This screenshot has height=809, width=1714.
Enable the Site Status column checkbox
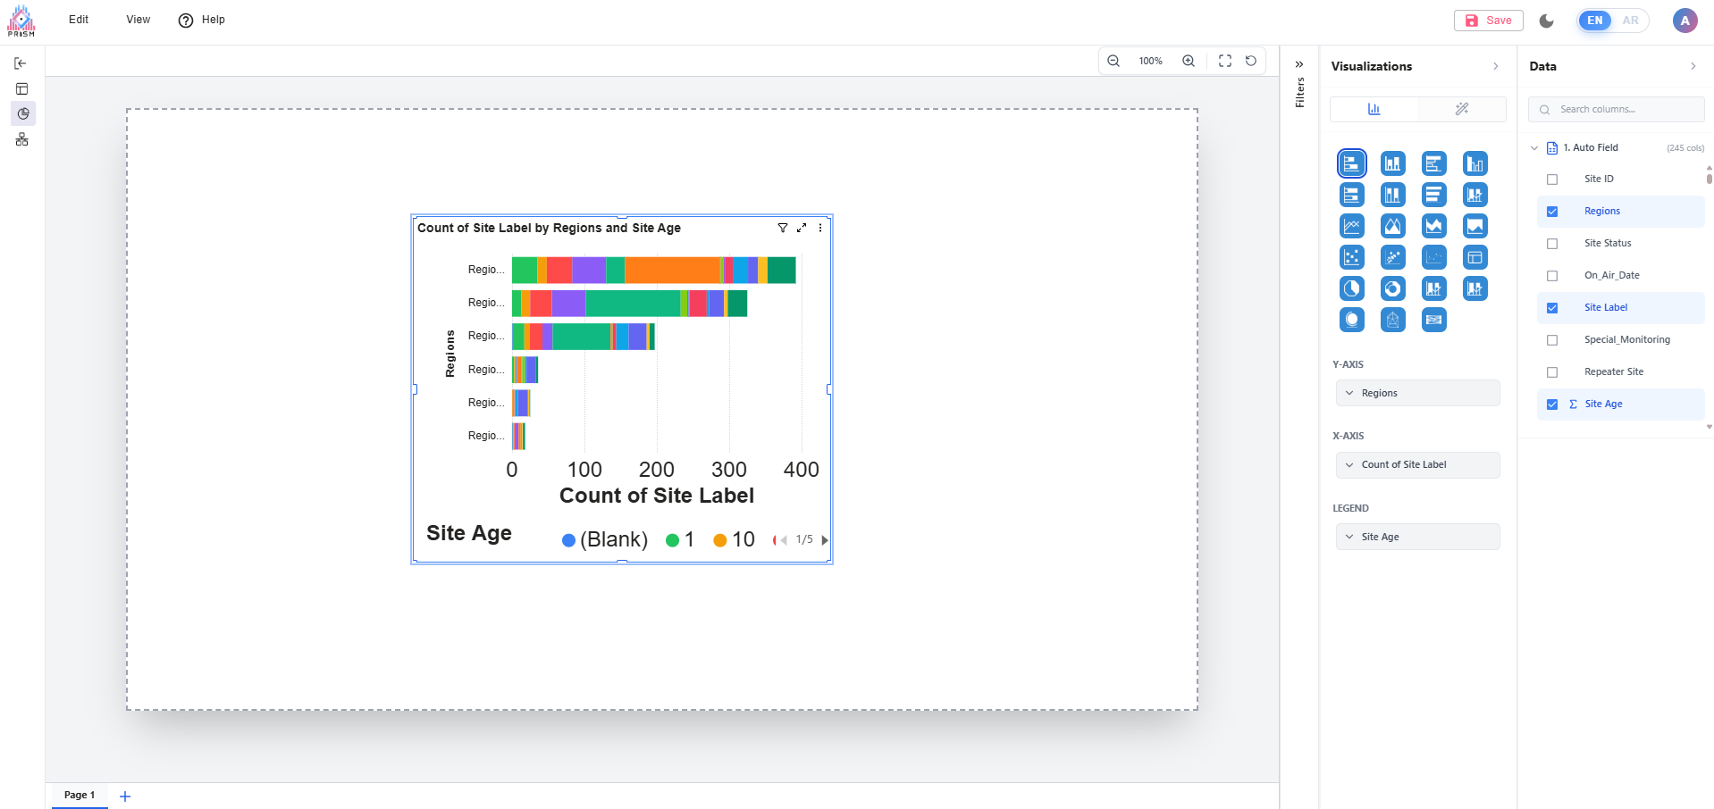tap(1552, 244)
